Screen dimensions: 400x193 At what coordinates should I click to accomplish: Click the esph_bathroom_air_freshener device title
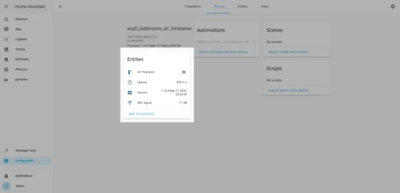point(159,29)
